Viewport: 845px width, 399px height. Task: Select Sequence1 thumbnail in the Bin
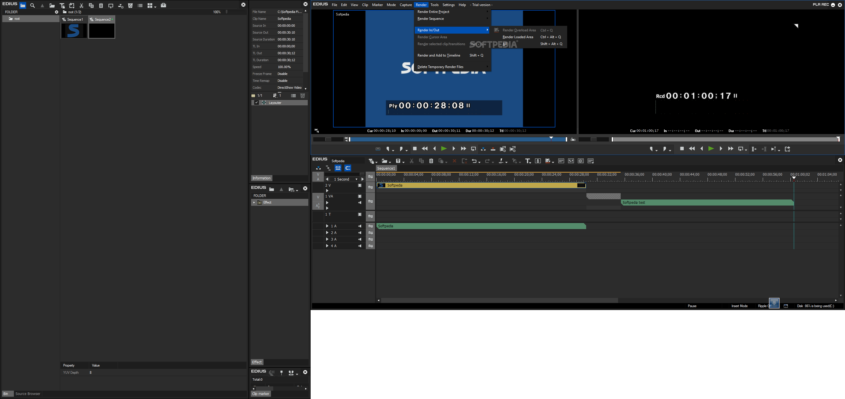click(74, 27)
